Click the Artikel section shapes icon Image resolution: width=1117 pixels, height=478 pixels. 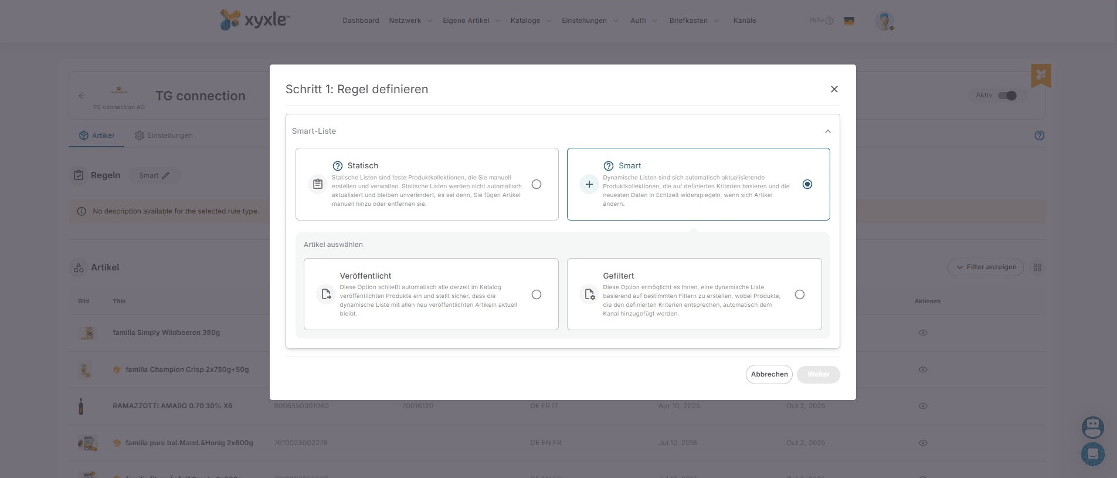[x=79, y=267]
